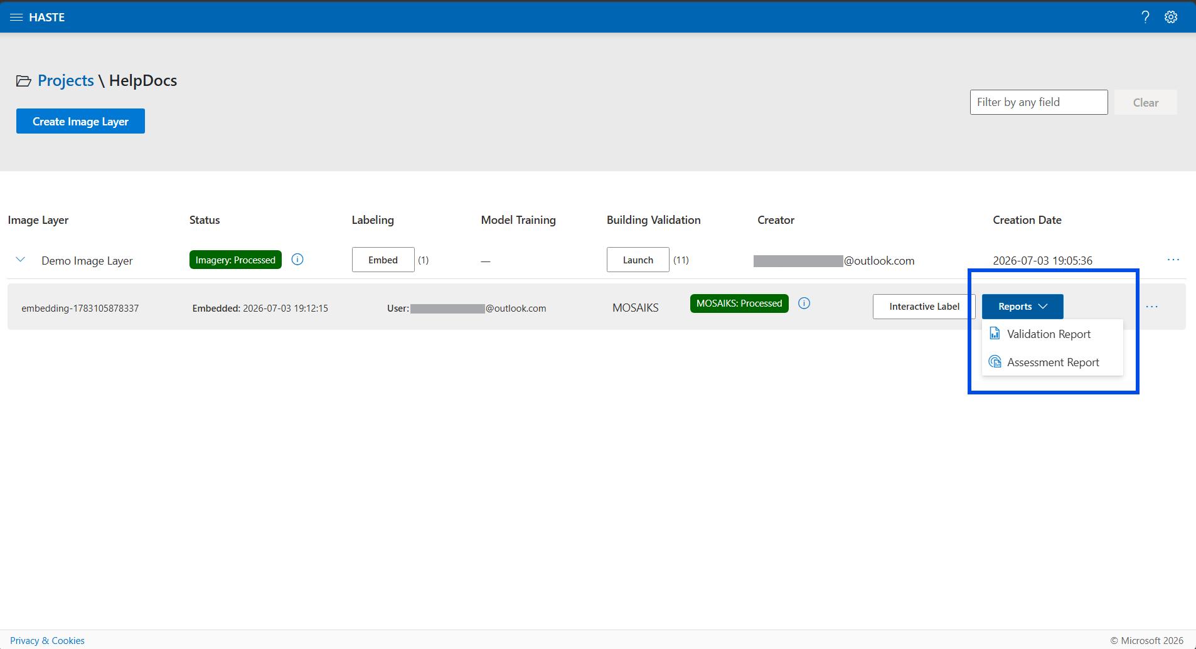
Task: Click the Model Training column header
Action: [518, 220]
